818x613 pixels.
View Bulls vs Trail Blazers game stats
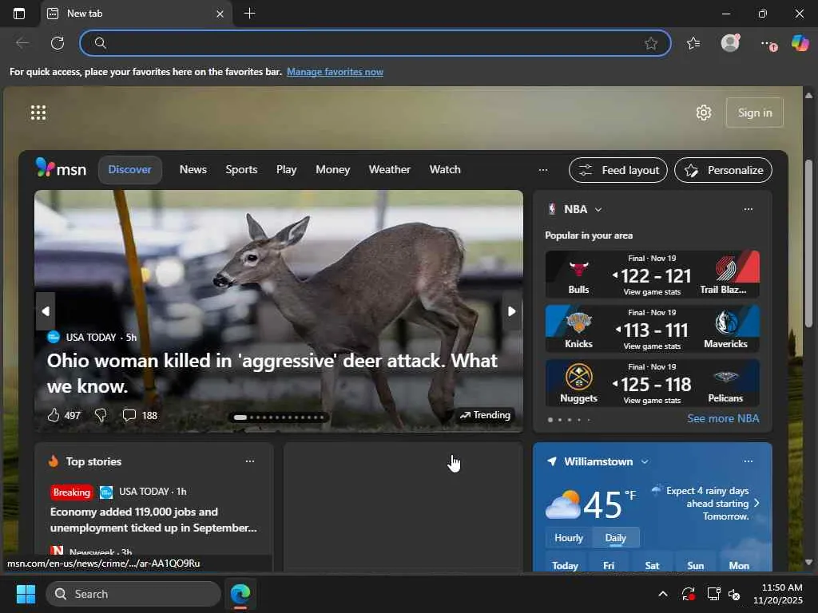coord(652,292)
